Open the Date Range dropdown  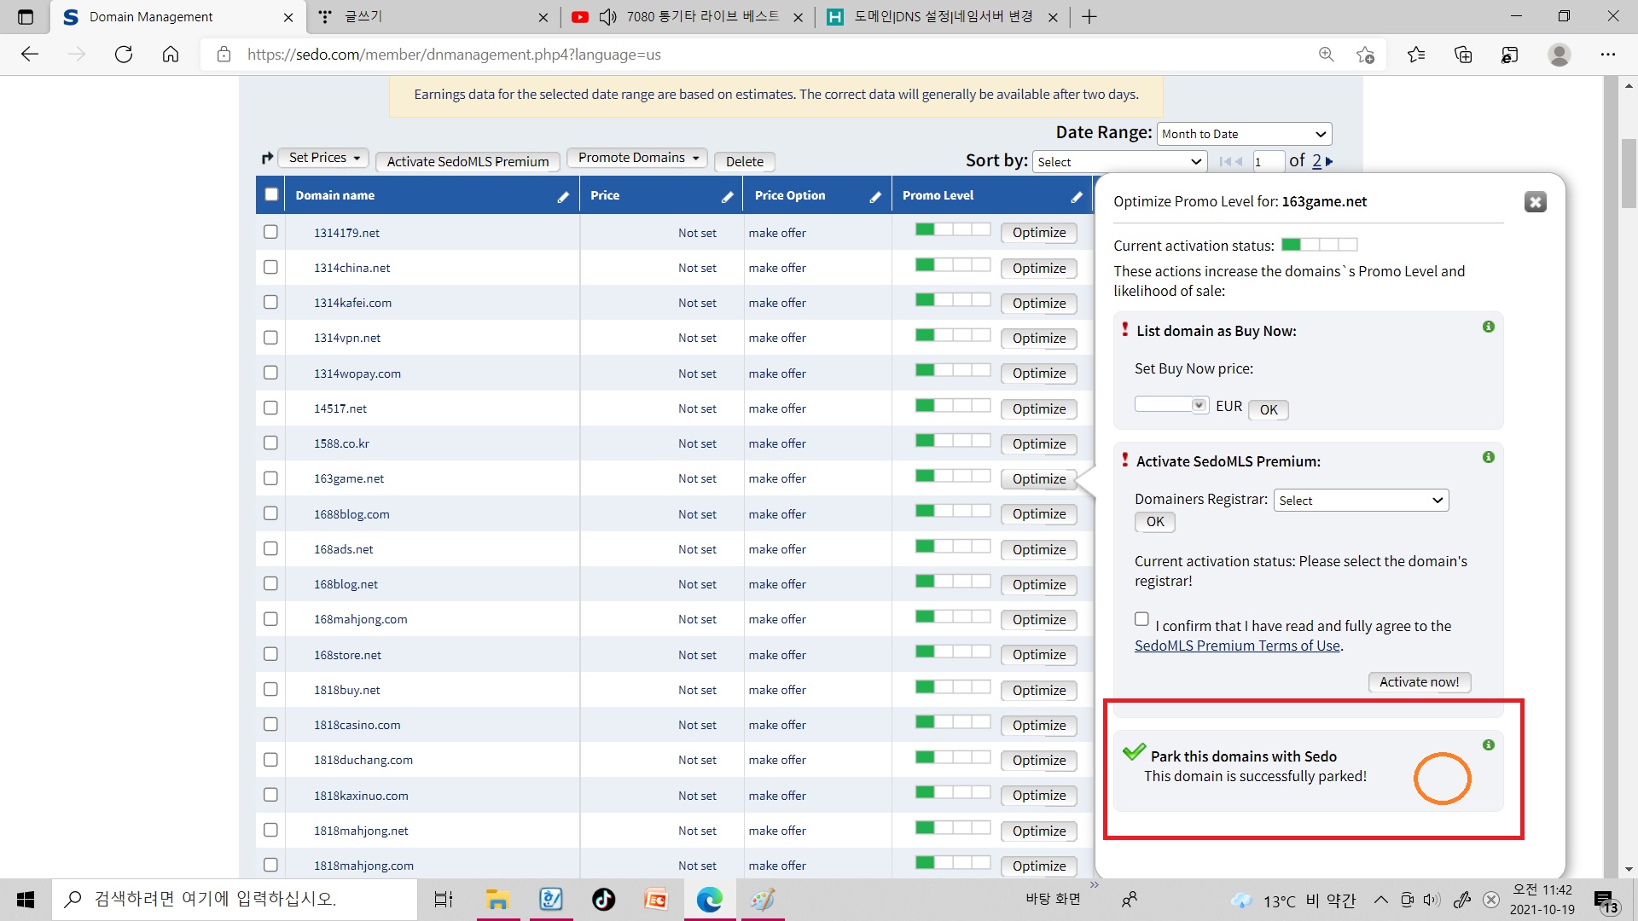(1244, 134)
